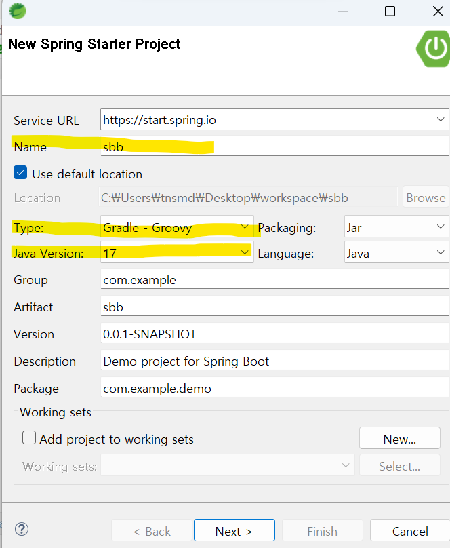This screenshot has height=548, width=450.
Task: Click the Browse location button
Action: [x=426, y=197]
